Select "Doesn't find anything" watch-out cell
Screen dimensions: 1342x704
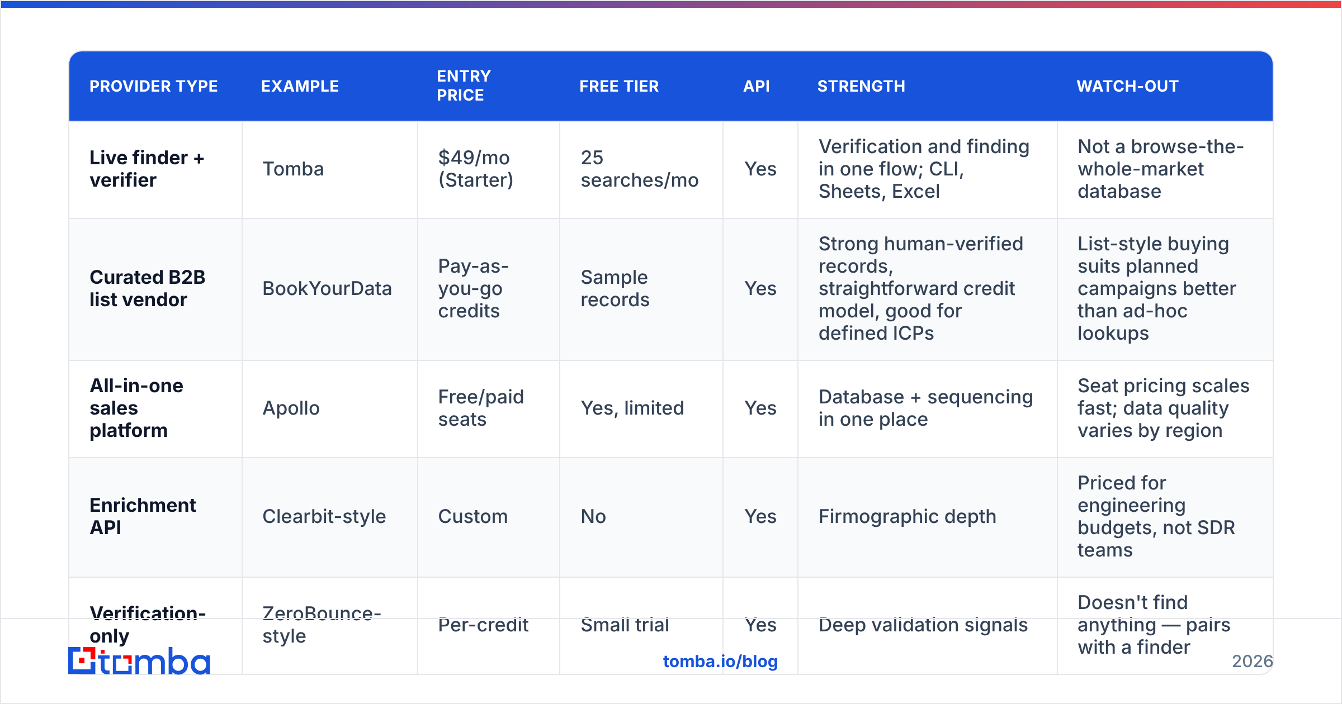pyautogui.click(x=1165, y=625)
